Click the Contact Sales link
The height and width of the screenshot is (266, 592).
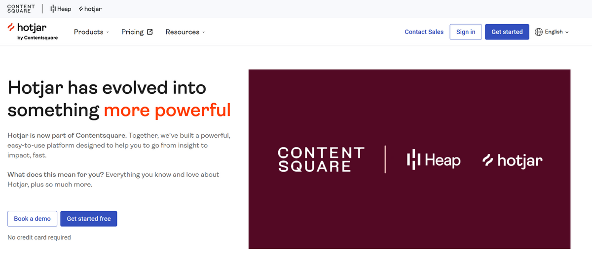tap(424, 32)
